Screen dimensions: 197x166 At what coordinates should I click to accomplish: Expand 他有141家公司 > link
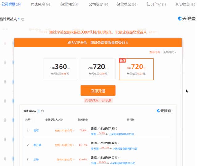coord(65,131)
